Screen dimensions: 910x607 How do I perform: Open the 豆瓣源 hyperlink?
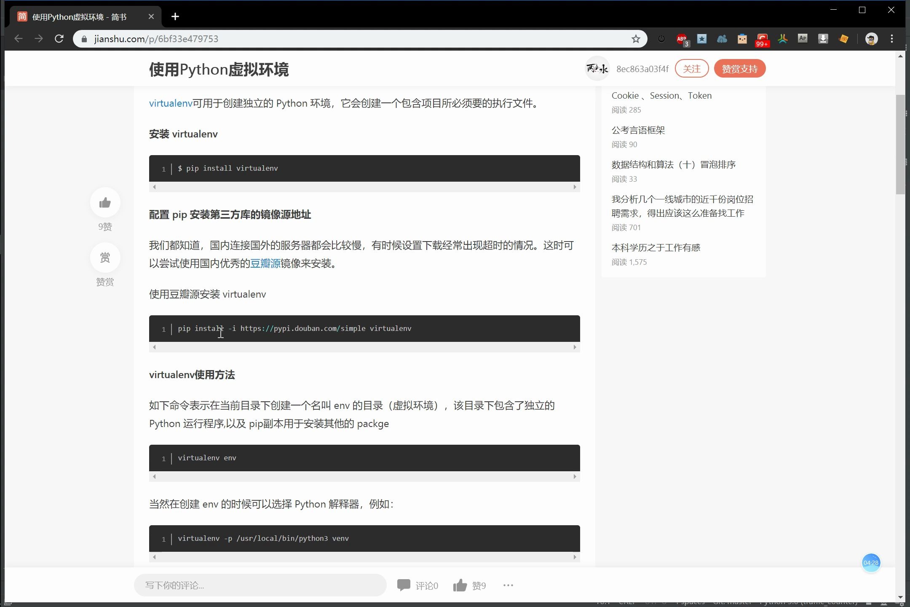[x=265, y=263]
